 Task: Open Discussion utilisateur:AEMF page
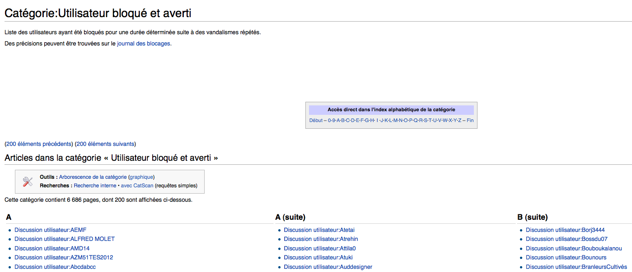click(x=50, y=230)
